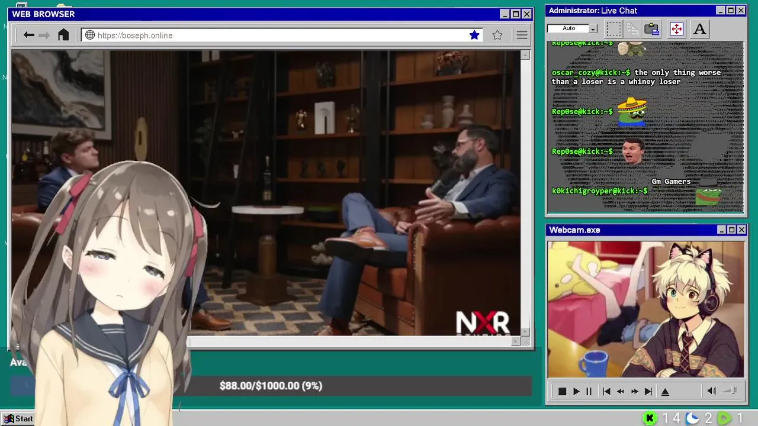Click the 'Gm Gamers' chat message
Viewport: 758px width, 426px height.
point(671,182)
